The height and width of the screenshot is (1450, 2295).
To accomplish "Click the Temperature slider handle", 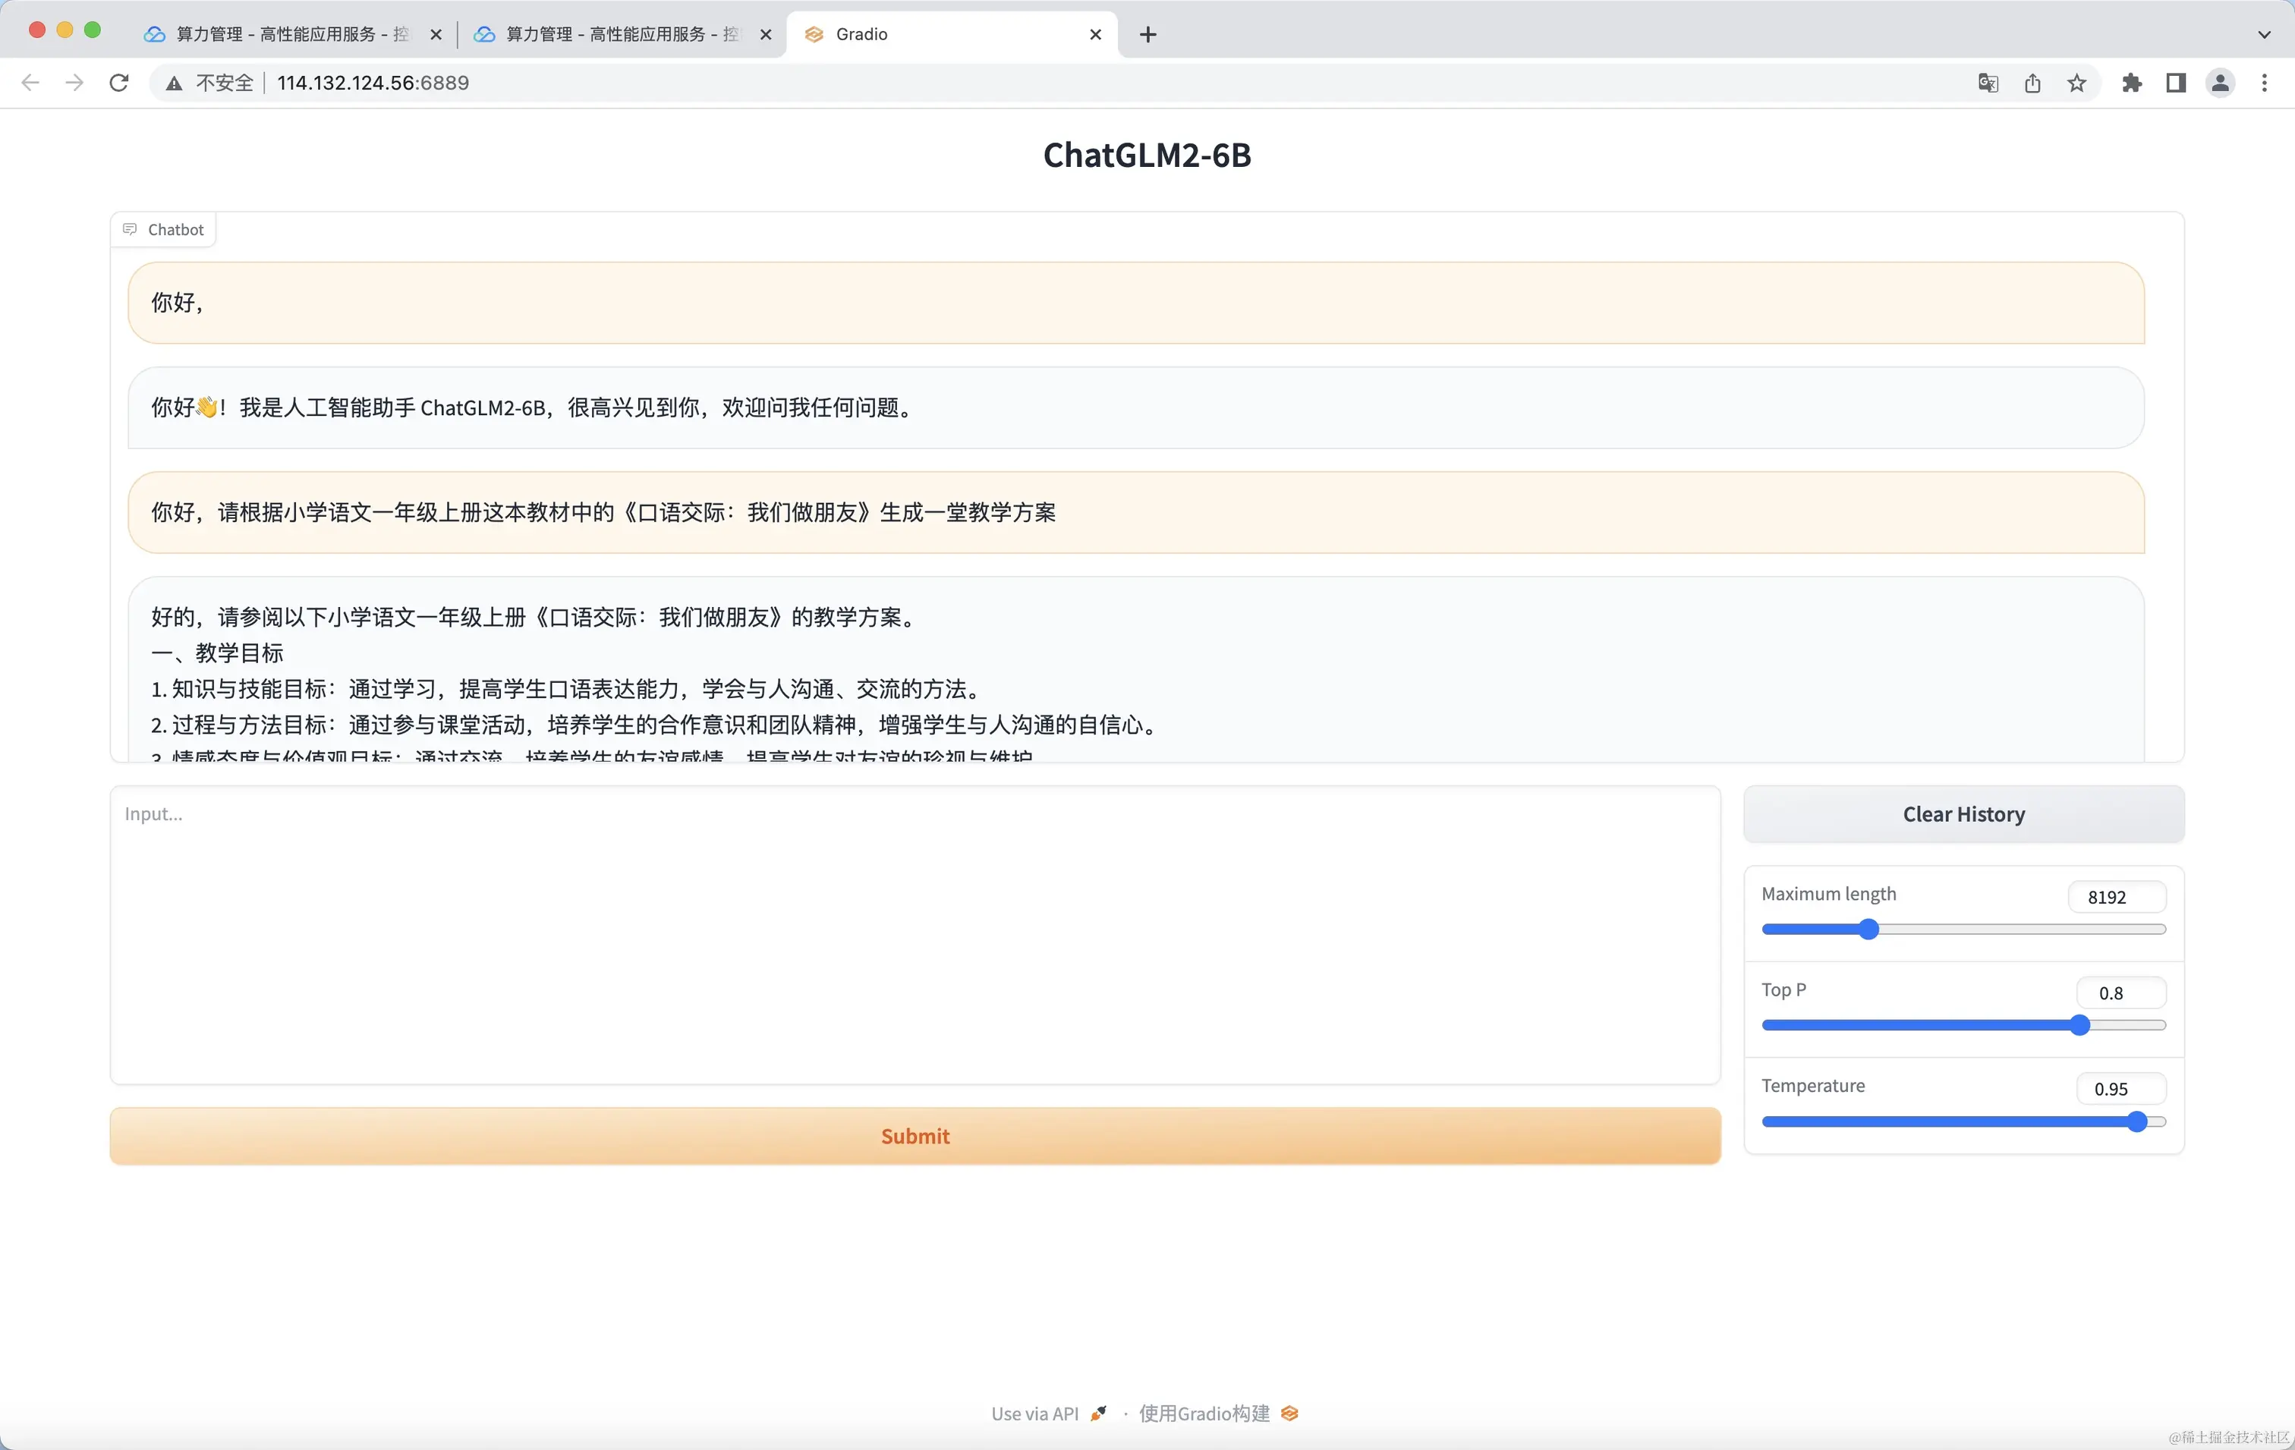I will point(2137,1121).
